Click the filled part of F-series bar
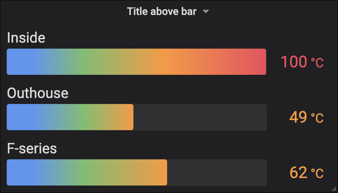 pos(87,172)
